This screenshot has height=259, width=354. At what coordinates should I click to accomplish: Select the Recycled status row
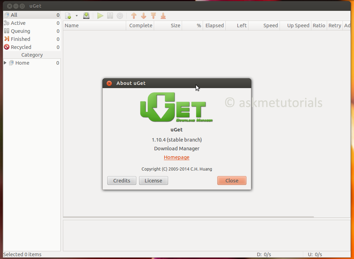point(32,47)
